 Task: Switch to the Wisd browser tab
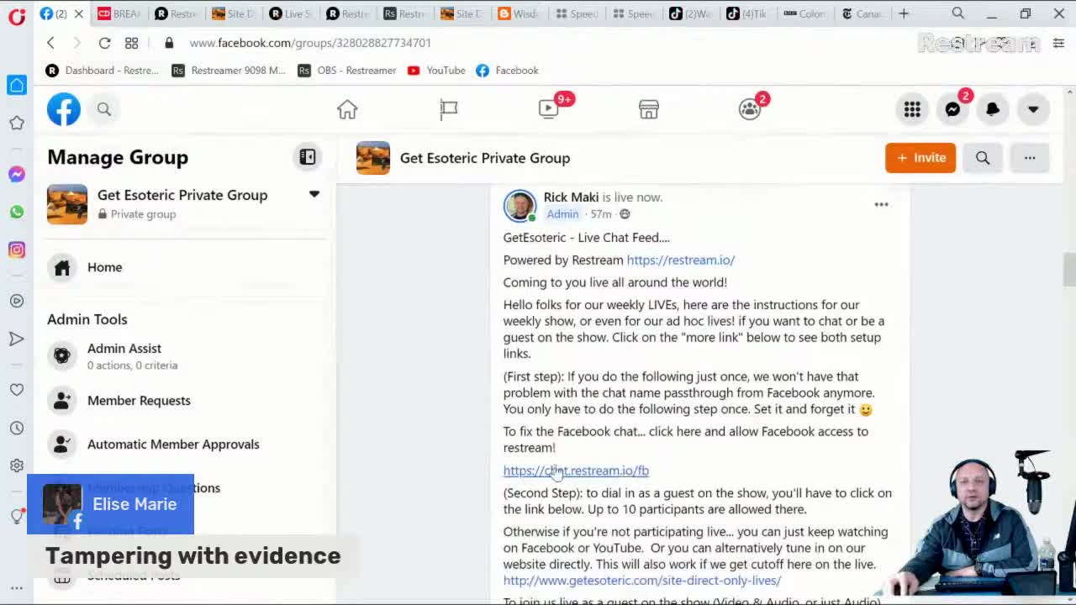click(519, 13)
